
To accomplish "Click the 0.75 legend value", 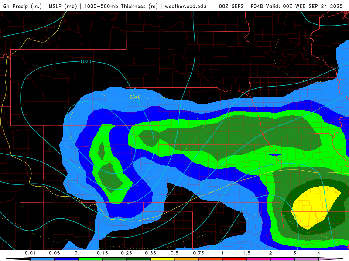I will pyautogui.click(x=198, y=253).
